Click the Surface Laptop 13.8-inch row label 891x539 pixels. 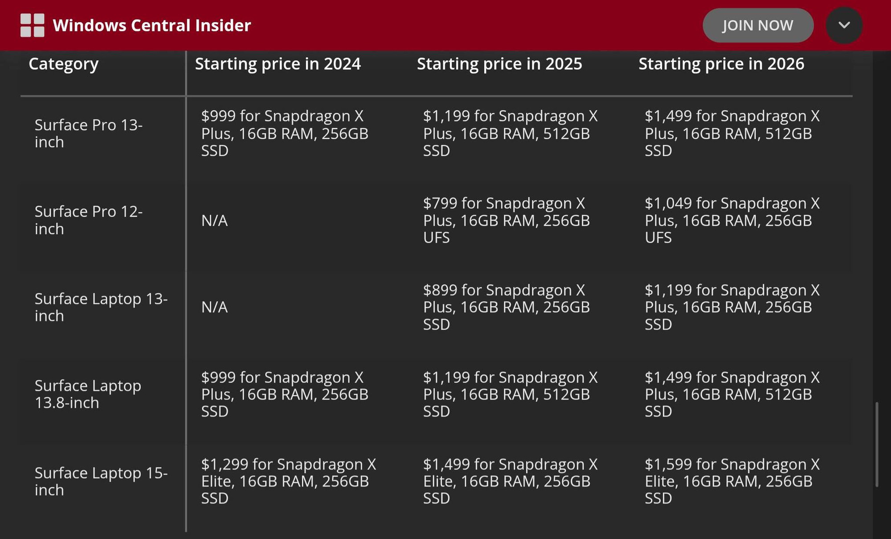(87, 394)
